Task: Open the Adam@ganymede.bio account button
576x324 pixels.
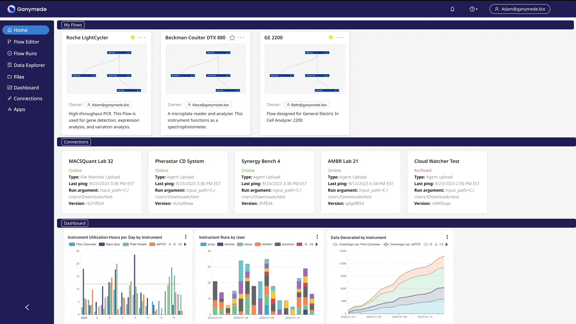Action: coord(520,9)
